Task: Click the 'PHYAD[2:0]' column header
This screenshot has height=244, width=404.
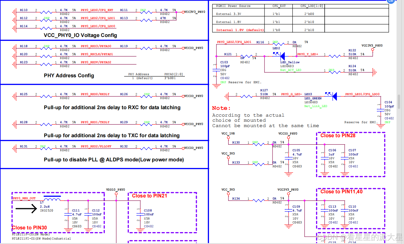Action: 174,74
